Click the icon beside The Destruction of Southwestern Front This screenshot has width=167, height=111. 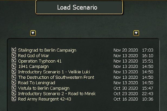[14, 77]
